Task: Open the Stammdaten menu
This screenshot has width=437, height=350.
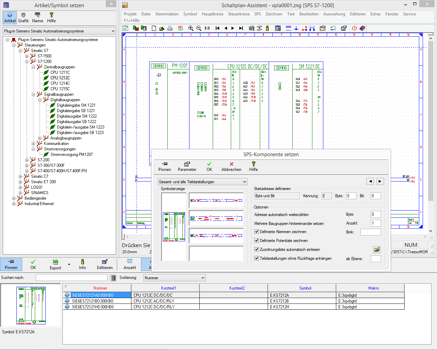Action: pos(167,14)
